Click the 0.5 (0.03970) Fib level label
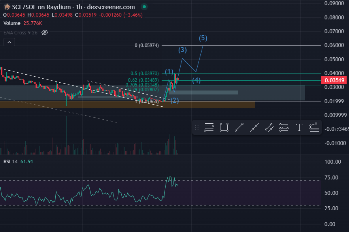The height and width of the screenshot is (232, 349). pyautogui.click(x=145, y=74)
